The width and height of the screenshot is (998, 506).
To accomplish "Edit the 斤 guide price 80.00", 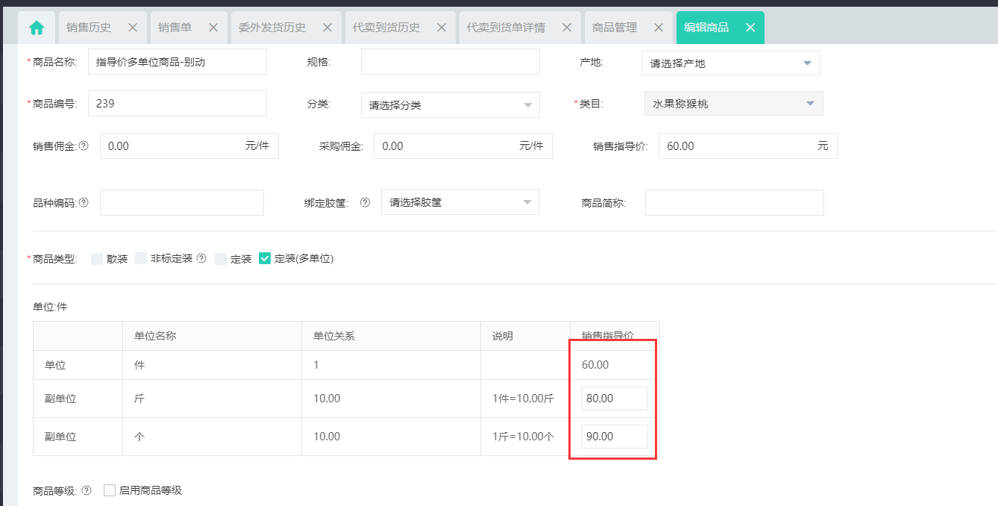I will point(615,399).
